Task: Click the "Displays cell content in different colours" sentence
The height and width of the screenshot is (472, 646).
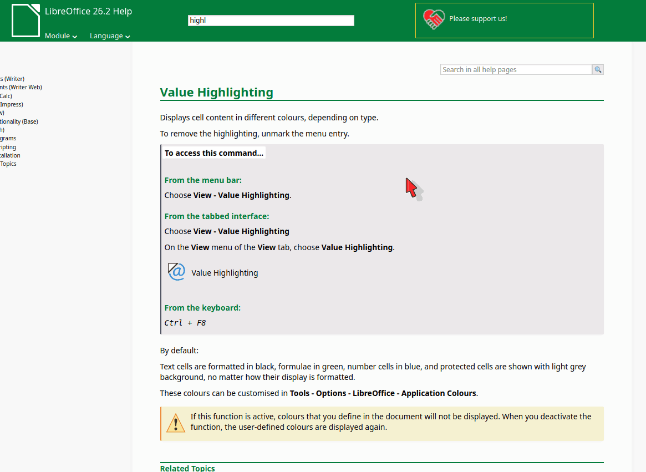Action: [x=269, y=118]
